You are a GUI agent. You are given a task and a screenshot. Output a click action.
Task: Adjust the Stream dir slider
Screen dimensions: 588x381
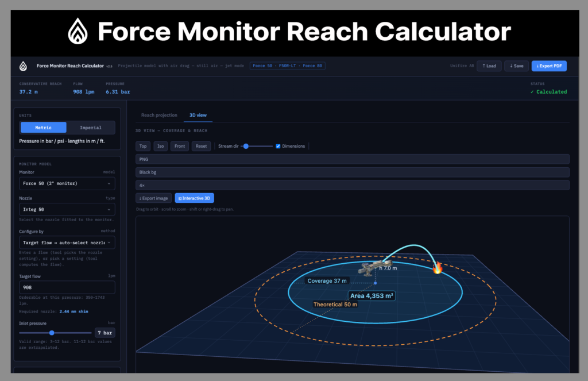[257, 147]
